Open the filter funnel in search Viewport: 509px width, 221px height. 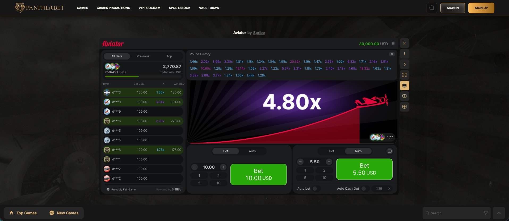click(486, 213)
